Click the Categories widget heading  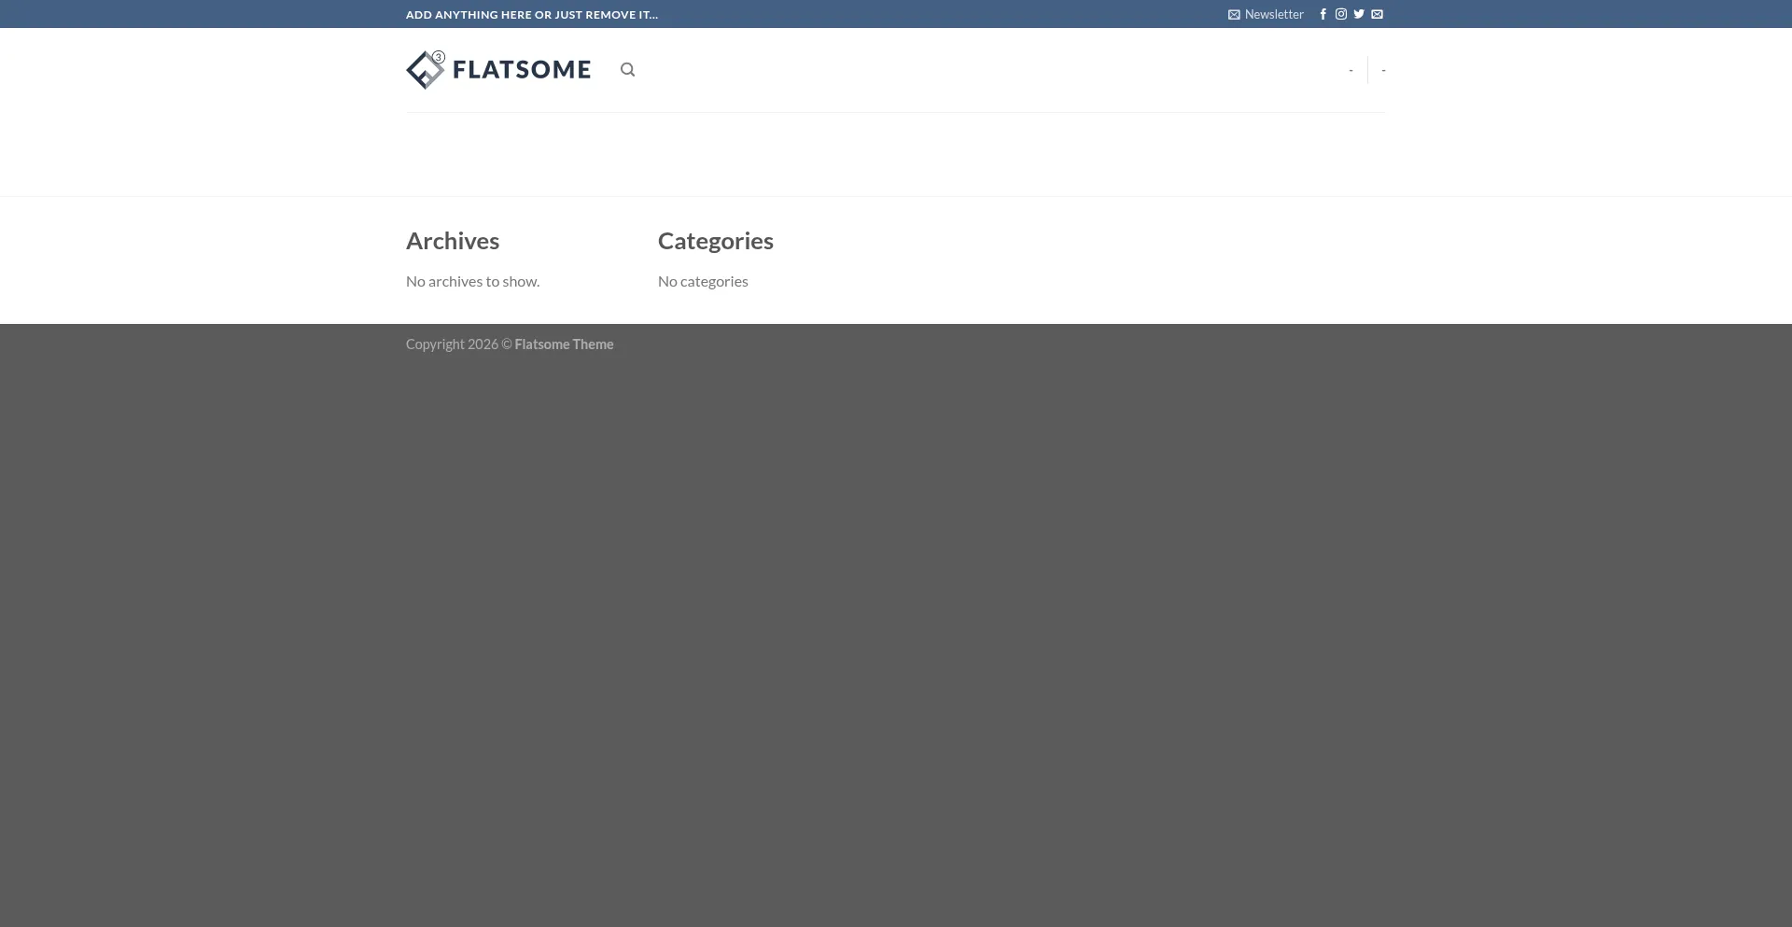[715, 241]
